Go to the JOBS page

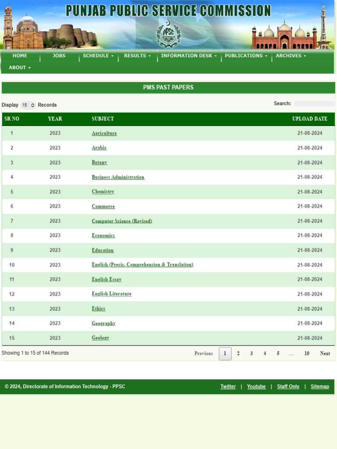pos(59,56)
